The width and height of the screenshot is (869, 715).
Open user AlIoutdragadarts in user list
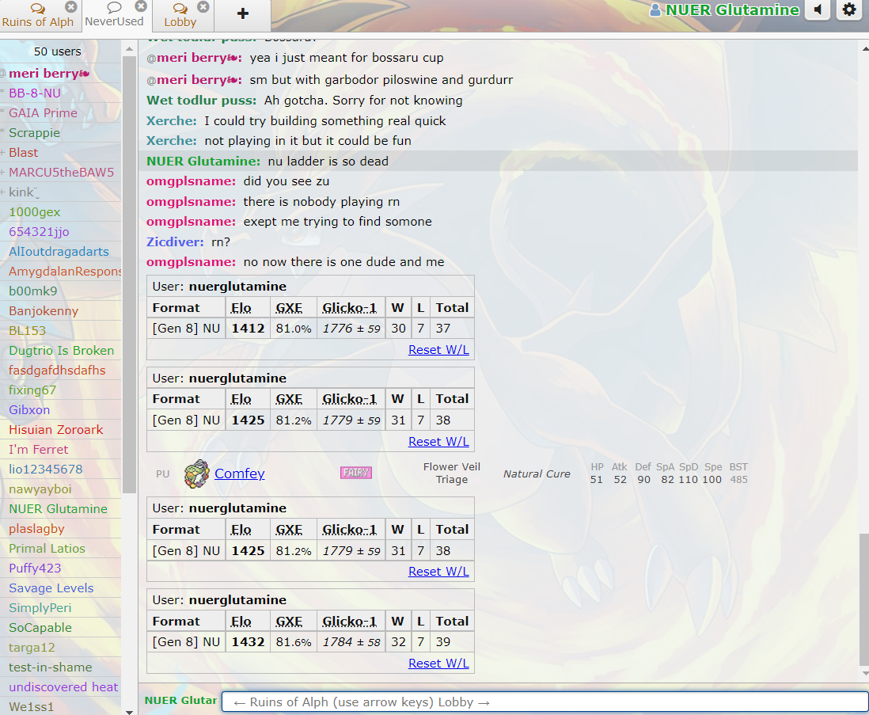point(59,252)
